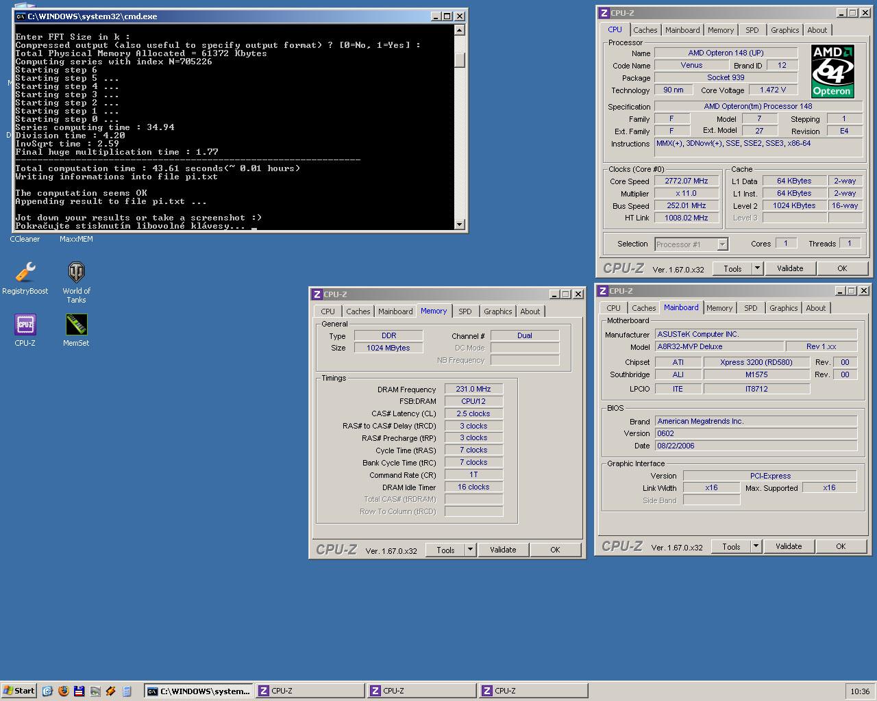Screen dimensions: 877x701
Task: Open Tools dropdown arrow in Memory window
Action: pyautogui.click(x=470, y=550)
